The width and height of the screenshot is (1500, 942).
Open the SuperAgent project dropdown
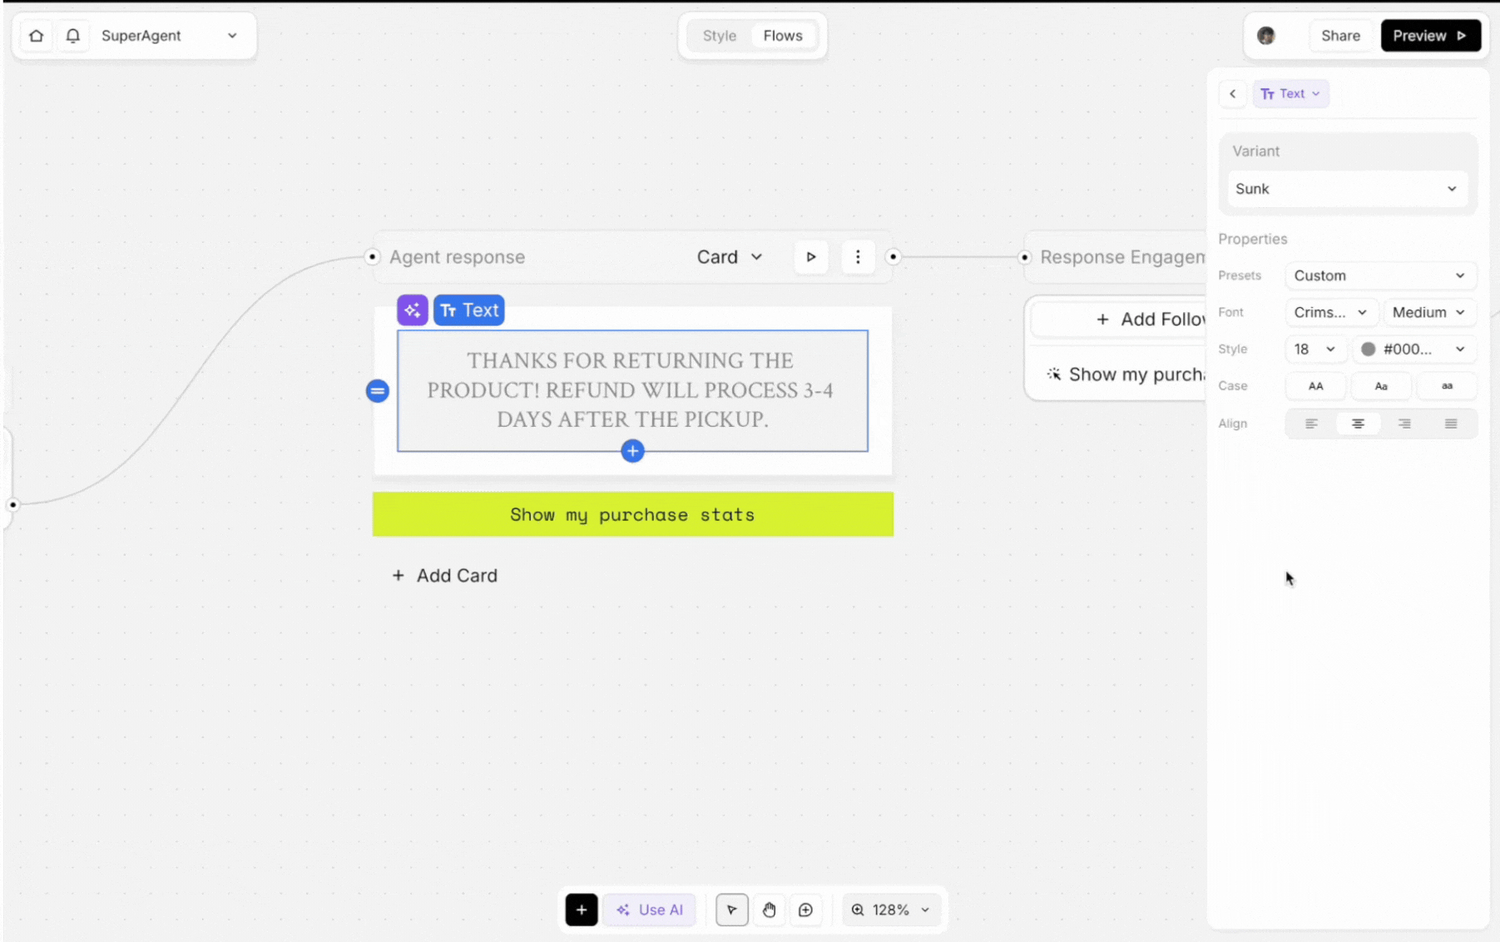pos(169,36)
